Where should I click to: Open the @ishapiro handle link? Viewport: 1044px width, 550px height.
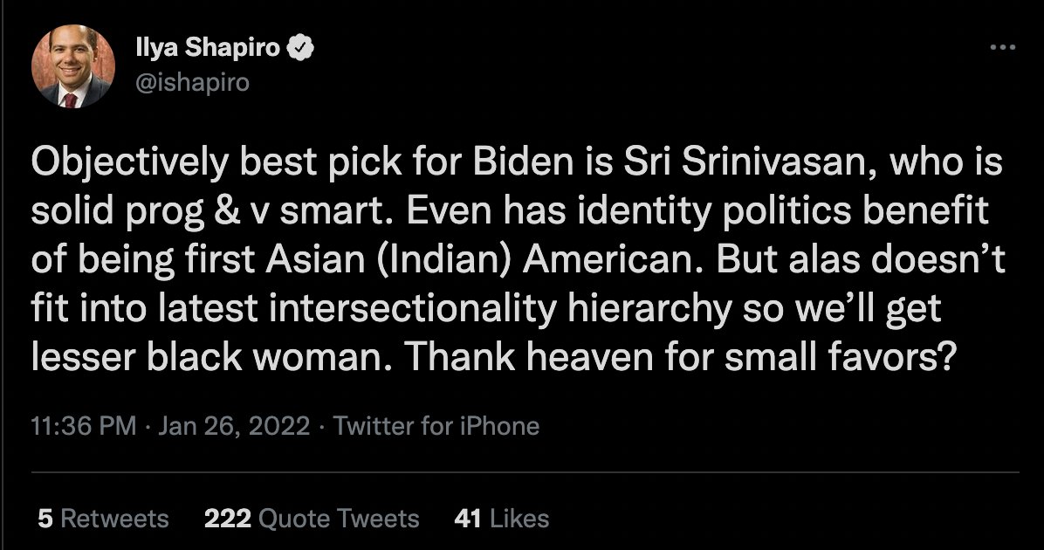tap(192, 82)
